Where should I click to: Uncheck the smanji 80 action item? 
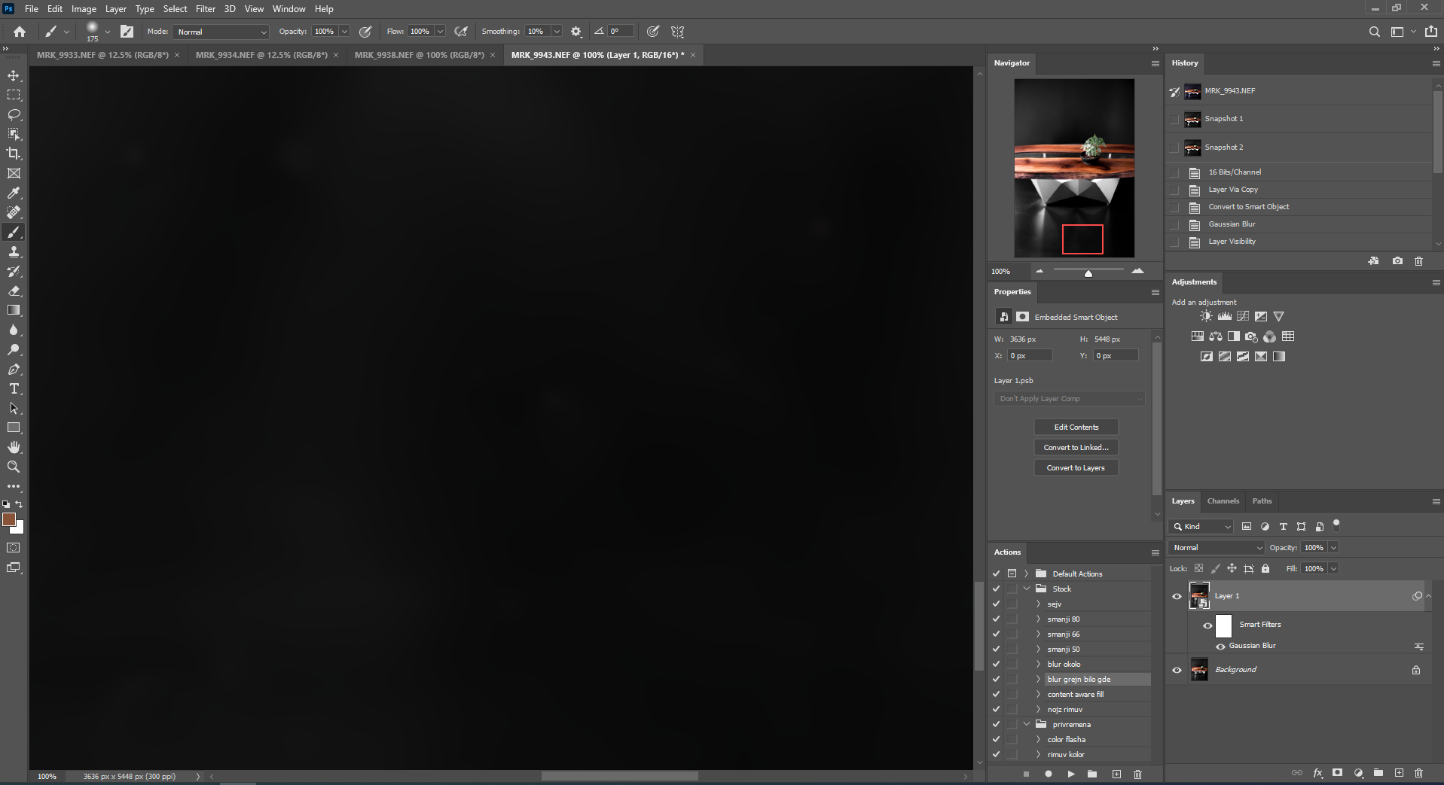pyautogui.click(x=996, y=619)
